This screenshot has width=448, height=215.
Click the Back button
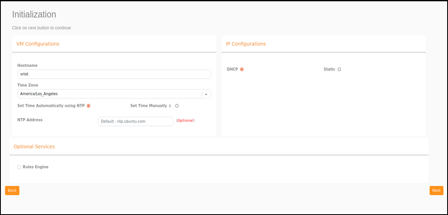tap(12, 190)
